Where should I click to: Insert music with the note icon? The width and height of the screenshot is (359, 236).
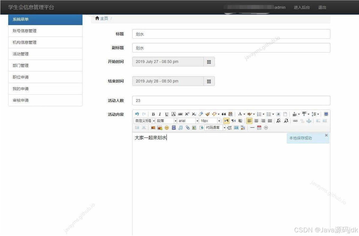coord(180,128)
